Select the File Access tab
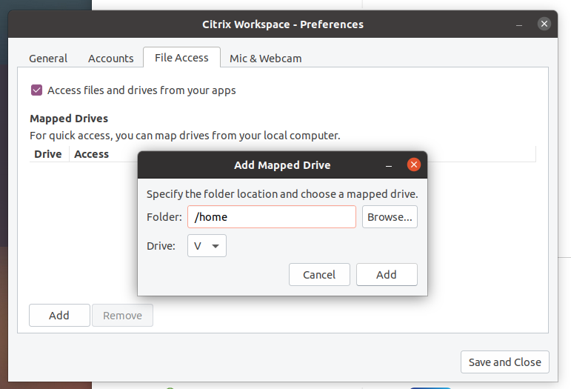The width and height of the screenshot is (571, 389). [181, 58]
